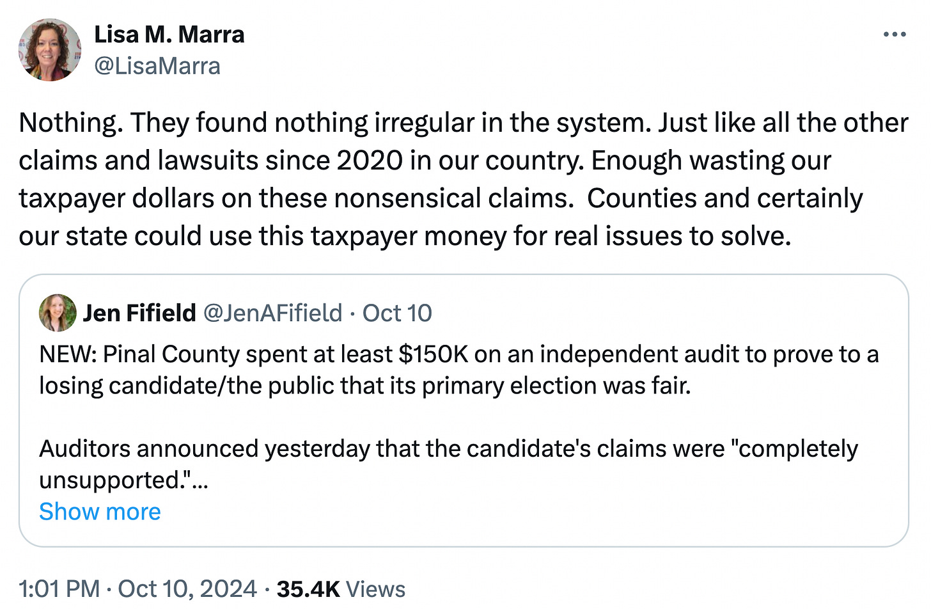Click the quoted tweet's Oct 10 date
The height and width of the screenshot is (609, 931).
397,313
